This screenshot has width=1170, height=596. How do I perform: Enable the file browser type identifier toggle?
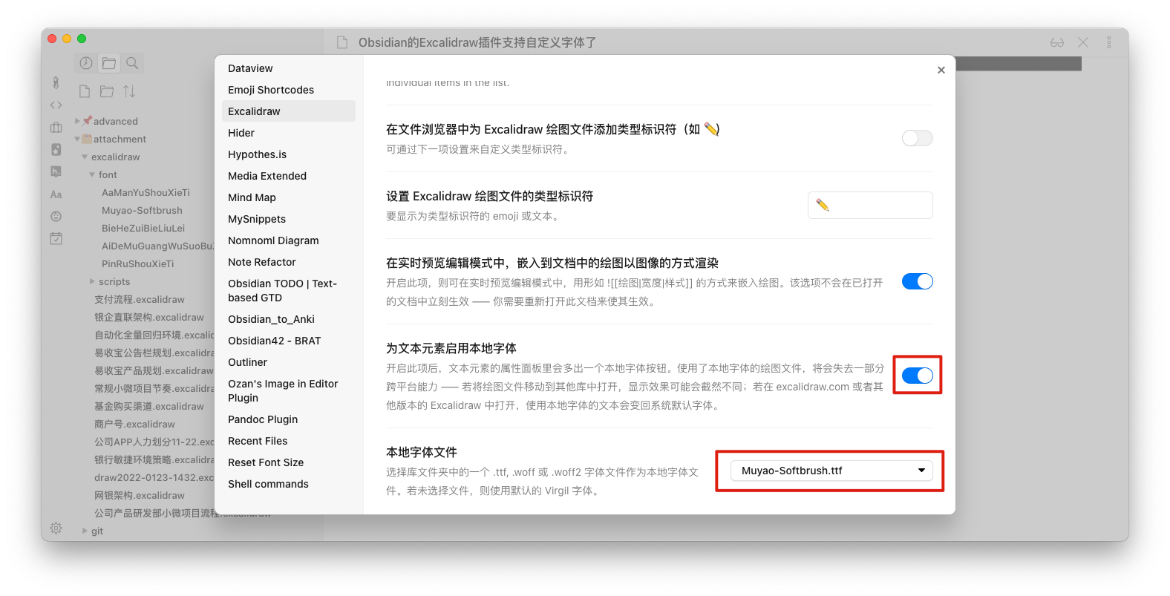tap(917, 138)
